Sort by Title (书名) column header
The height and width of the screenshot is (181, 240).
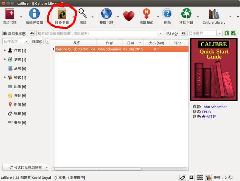click(x=76, y=43)
